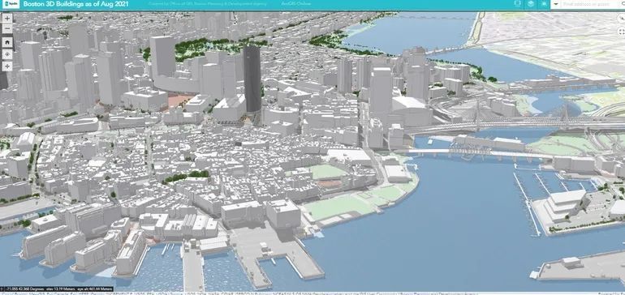Screen dimensions: 625x295
Task: Zoom in with the plus button
Action: pyautogui.click(x=7, y=19)
